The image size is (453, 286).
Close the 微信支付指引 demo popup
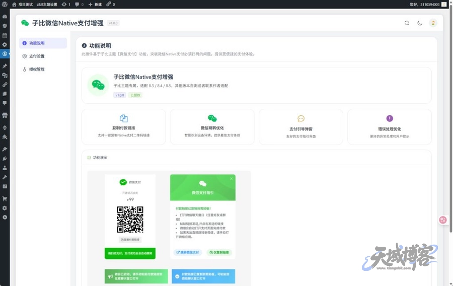(232, 179)
